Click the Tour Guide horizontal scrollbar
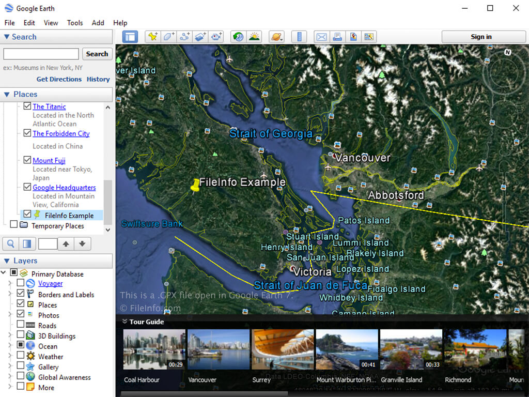 pos(204,394)
